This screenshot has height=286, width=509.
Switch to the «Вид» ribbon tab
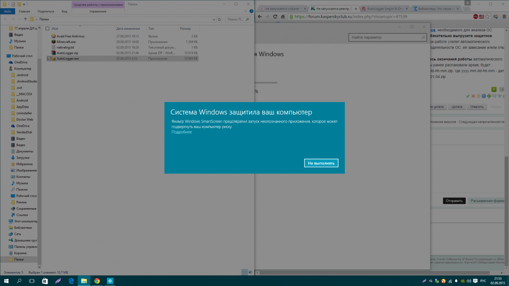coord(64,11)
